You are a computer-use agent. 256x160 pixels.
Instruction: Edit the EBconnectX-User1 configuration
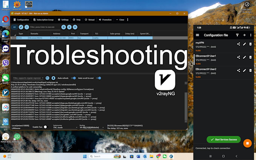pyautogui.click(x=244, y=57)
